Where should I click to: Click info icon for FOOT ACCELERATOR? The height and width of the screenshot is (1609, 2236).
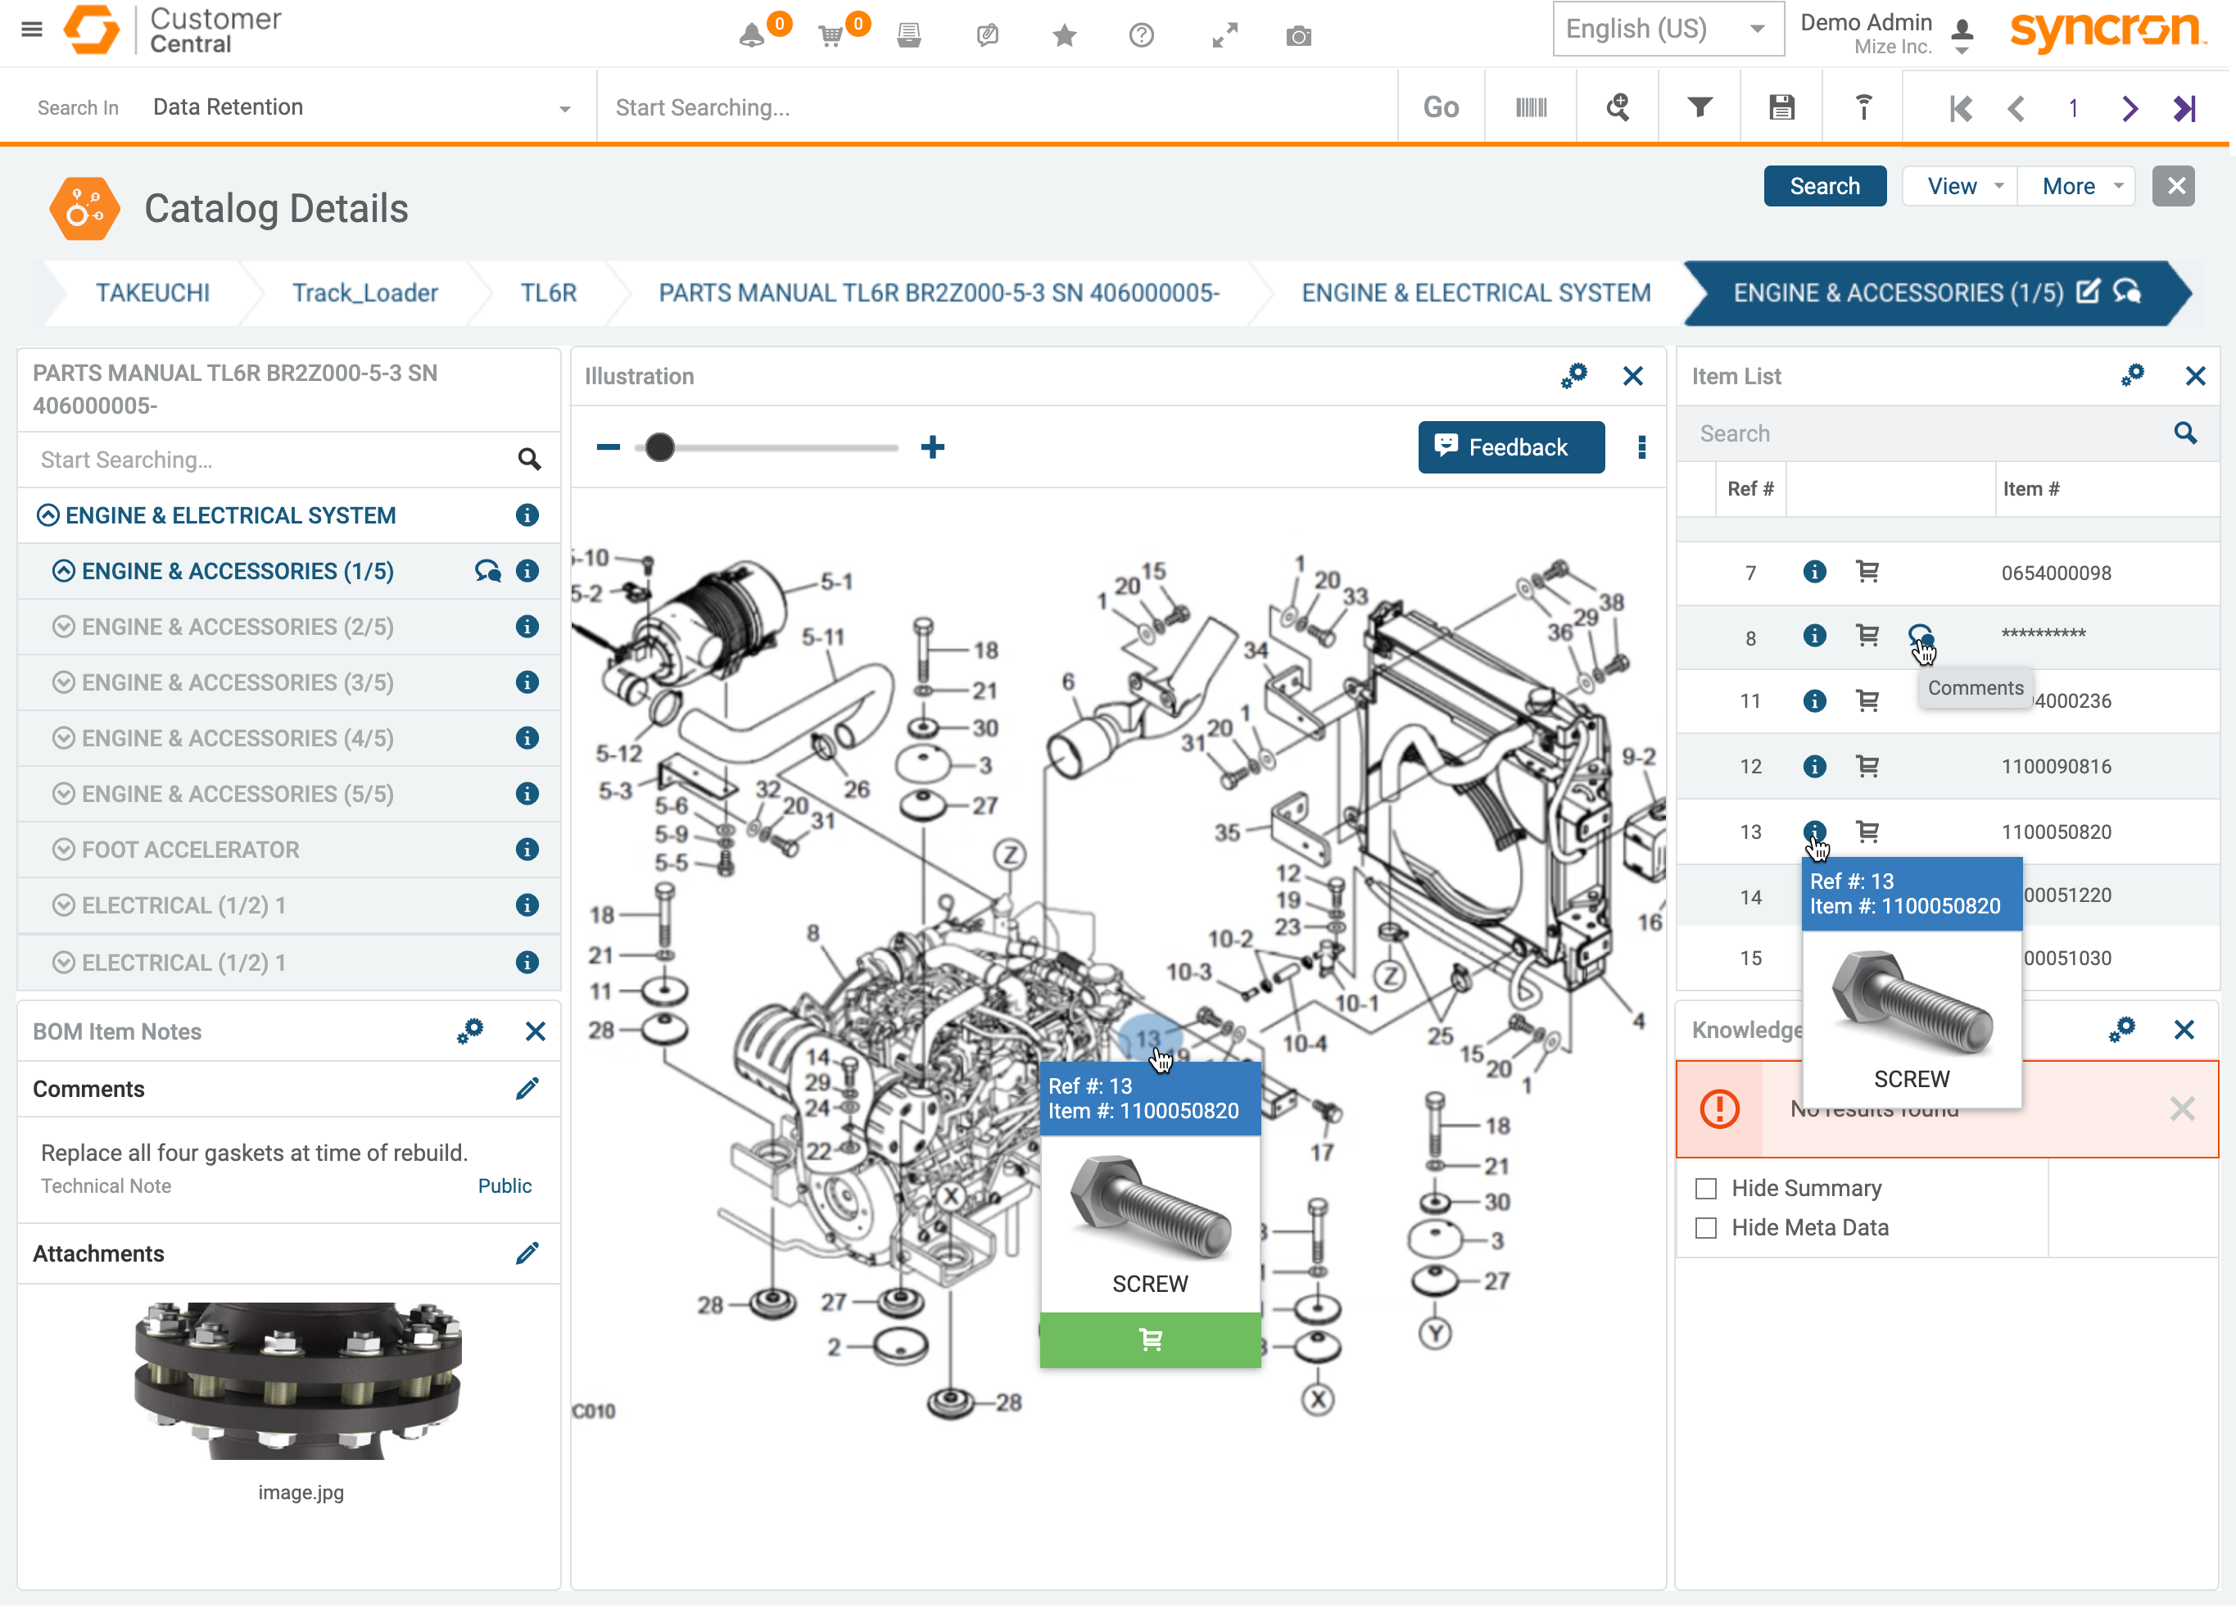point(527,849)
